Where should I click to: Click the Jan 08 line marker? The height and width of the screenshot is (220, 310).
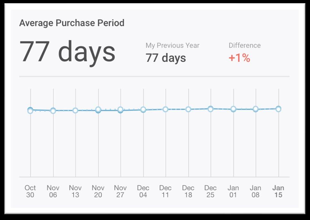[x=256, y=109]
